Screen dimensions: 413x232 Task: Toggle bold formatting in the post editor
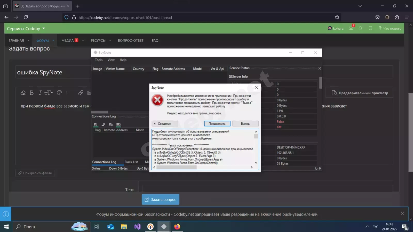tap(32, 93)
